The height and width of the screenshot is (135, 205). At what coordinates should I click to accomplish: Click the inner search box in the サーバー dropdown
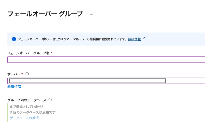[x=87, y=81]
